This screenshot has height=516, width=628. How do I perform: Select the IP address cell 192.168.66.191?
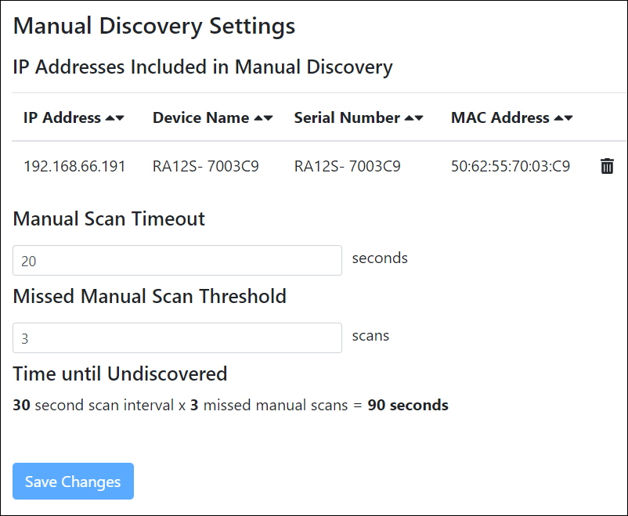coord(74,166)
